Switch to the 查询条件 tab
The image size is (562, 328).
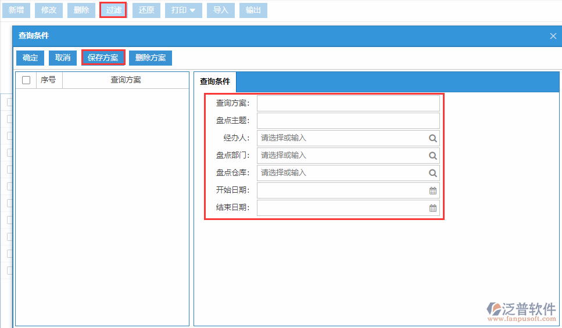click(x=215, y=81)
